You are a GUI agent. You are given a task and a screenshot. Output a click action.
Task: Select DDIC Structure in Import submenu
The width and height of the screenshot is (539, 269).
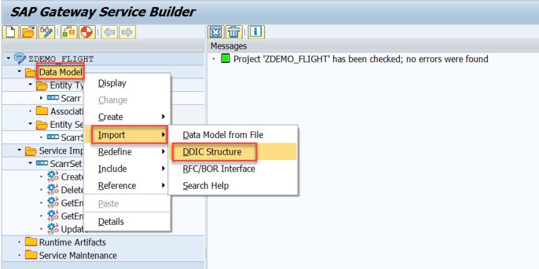[233, 152]
